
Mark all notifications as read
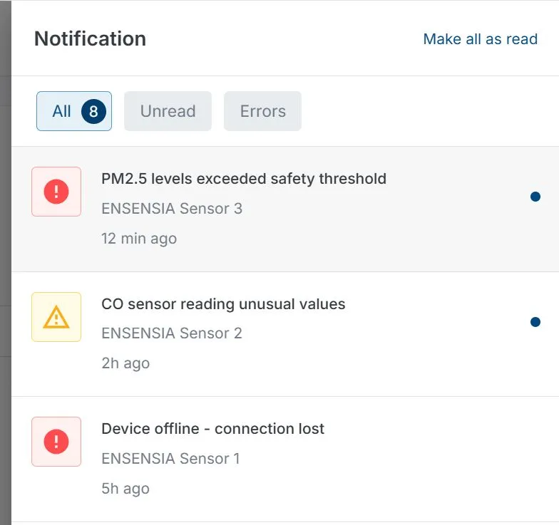[x=480, y=39]
